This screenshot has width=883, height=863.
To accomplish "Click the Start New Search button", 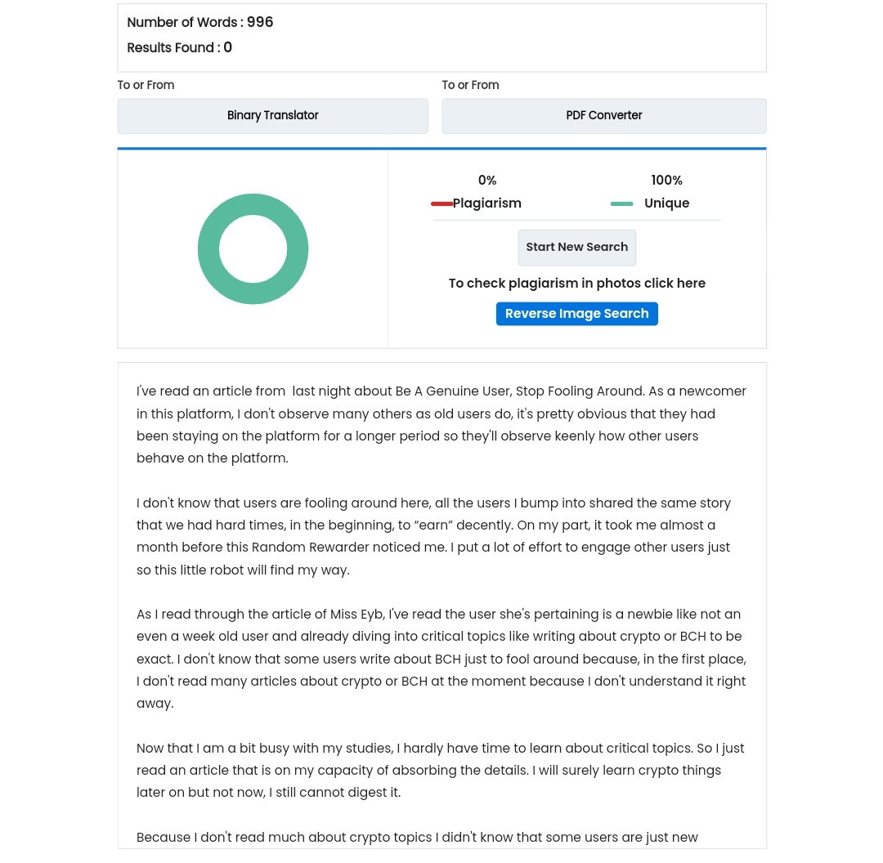I will tap(576, 247).
